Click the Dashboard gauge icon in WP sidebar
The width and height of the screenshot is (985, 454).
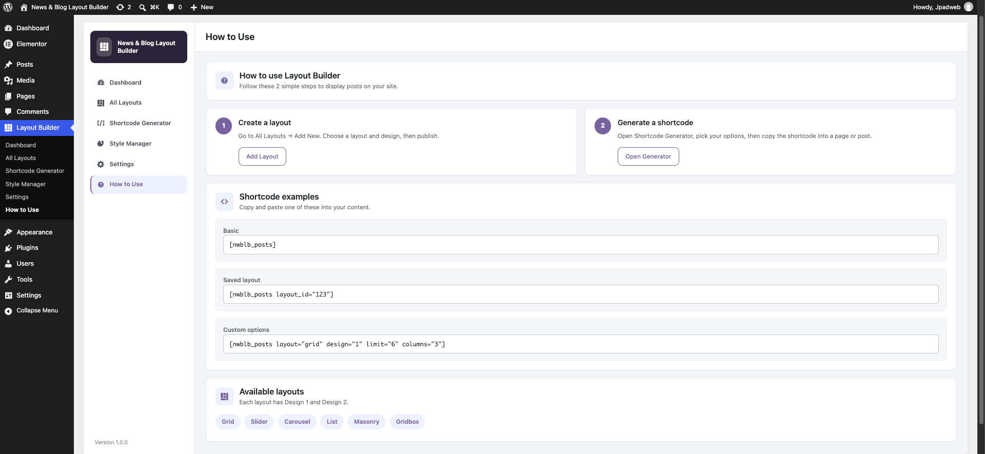click(8, 28)
